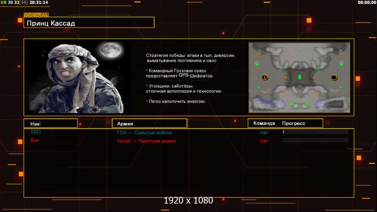This screenshot has height=212, width=377.
Task: Click the GENERAL label tab
Action: [36, 14]
